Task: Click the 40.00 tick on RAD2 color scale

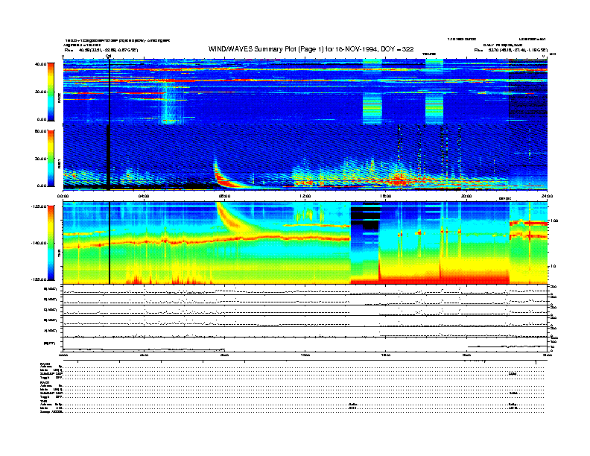Action: 40,64
